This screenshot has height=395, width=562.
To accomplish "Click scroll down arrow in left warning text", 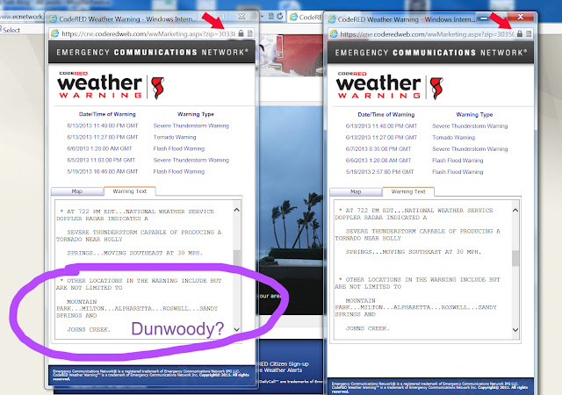I will tap(236, 329).
